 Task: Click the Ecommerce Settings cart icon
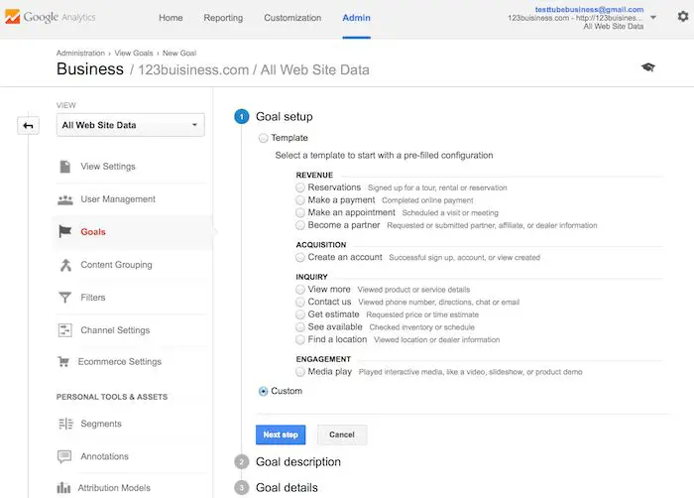click(x=64, y=362)
